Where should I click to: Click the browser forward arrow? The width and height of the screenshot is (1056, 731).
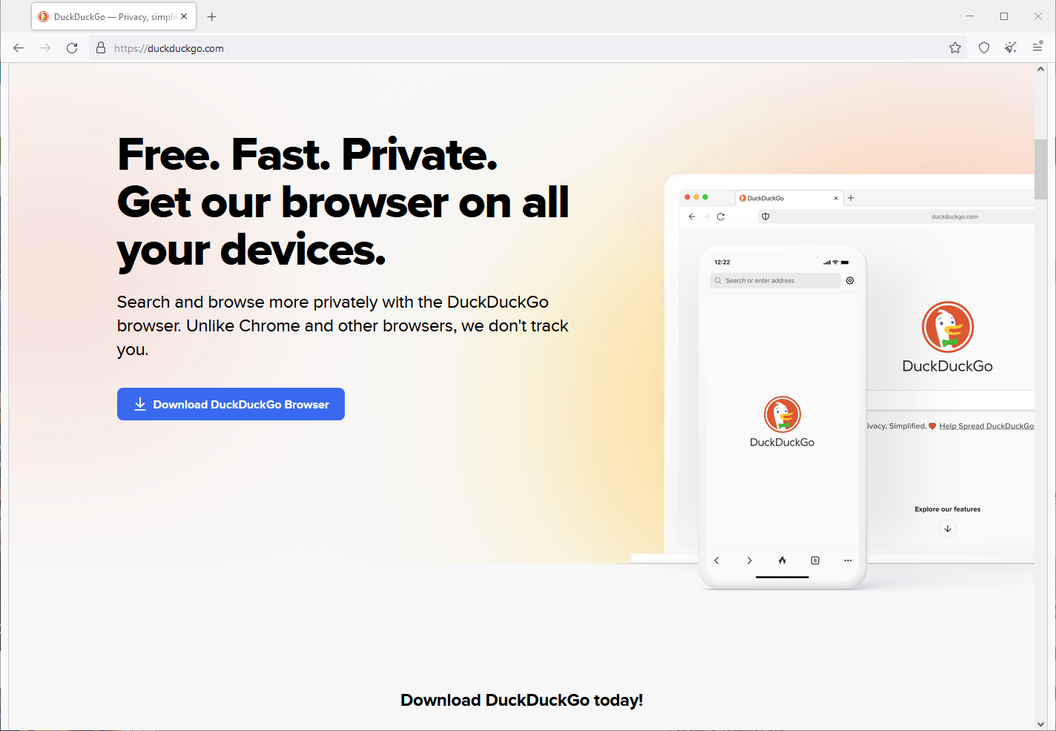click(x=45, y=48)
